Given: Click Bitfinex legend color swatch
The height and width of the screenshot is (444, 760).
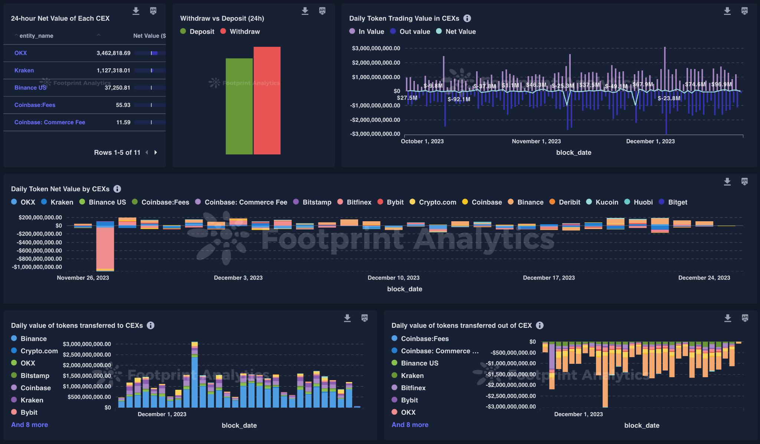Looking at the screenshot, I should (340, 202).
